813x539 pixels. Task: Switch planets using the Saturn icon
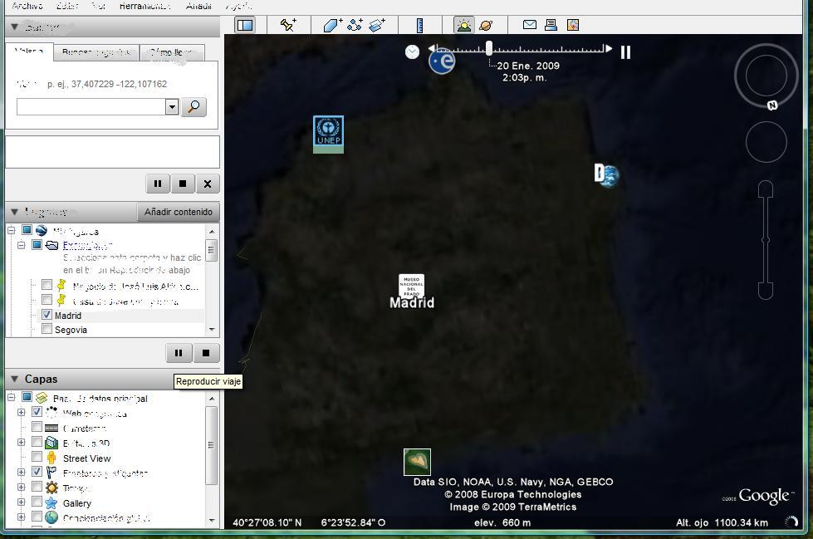coord(486,24)
